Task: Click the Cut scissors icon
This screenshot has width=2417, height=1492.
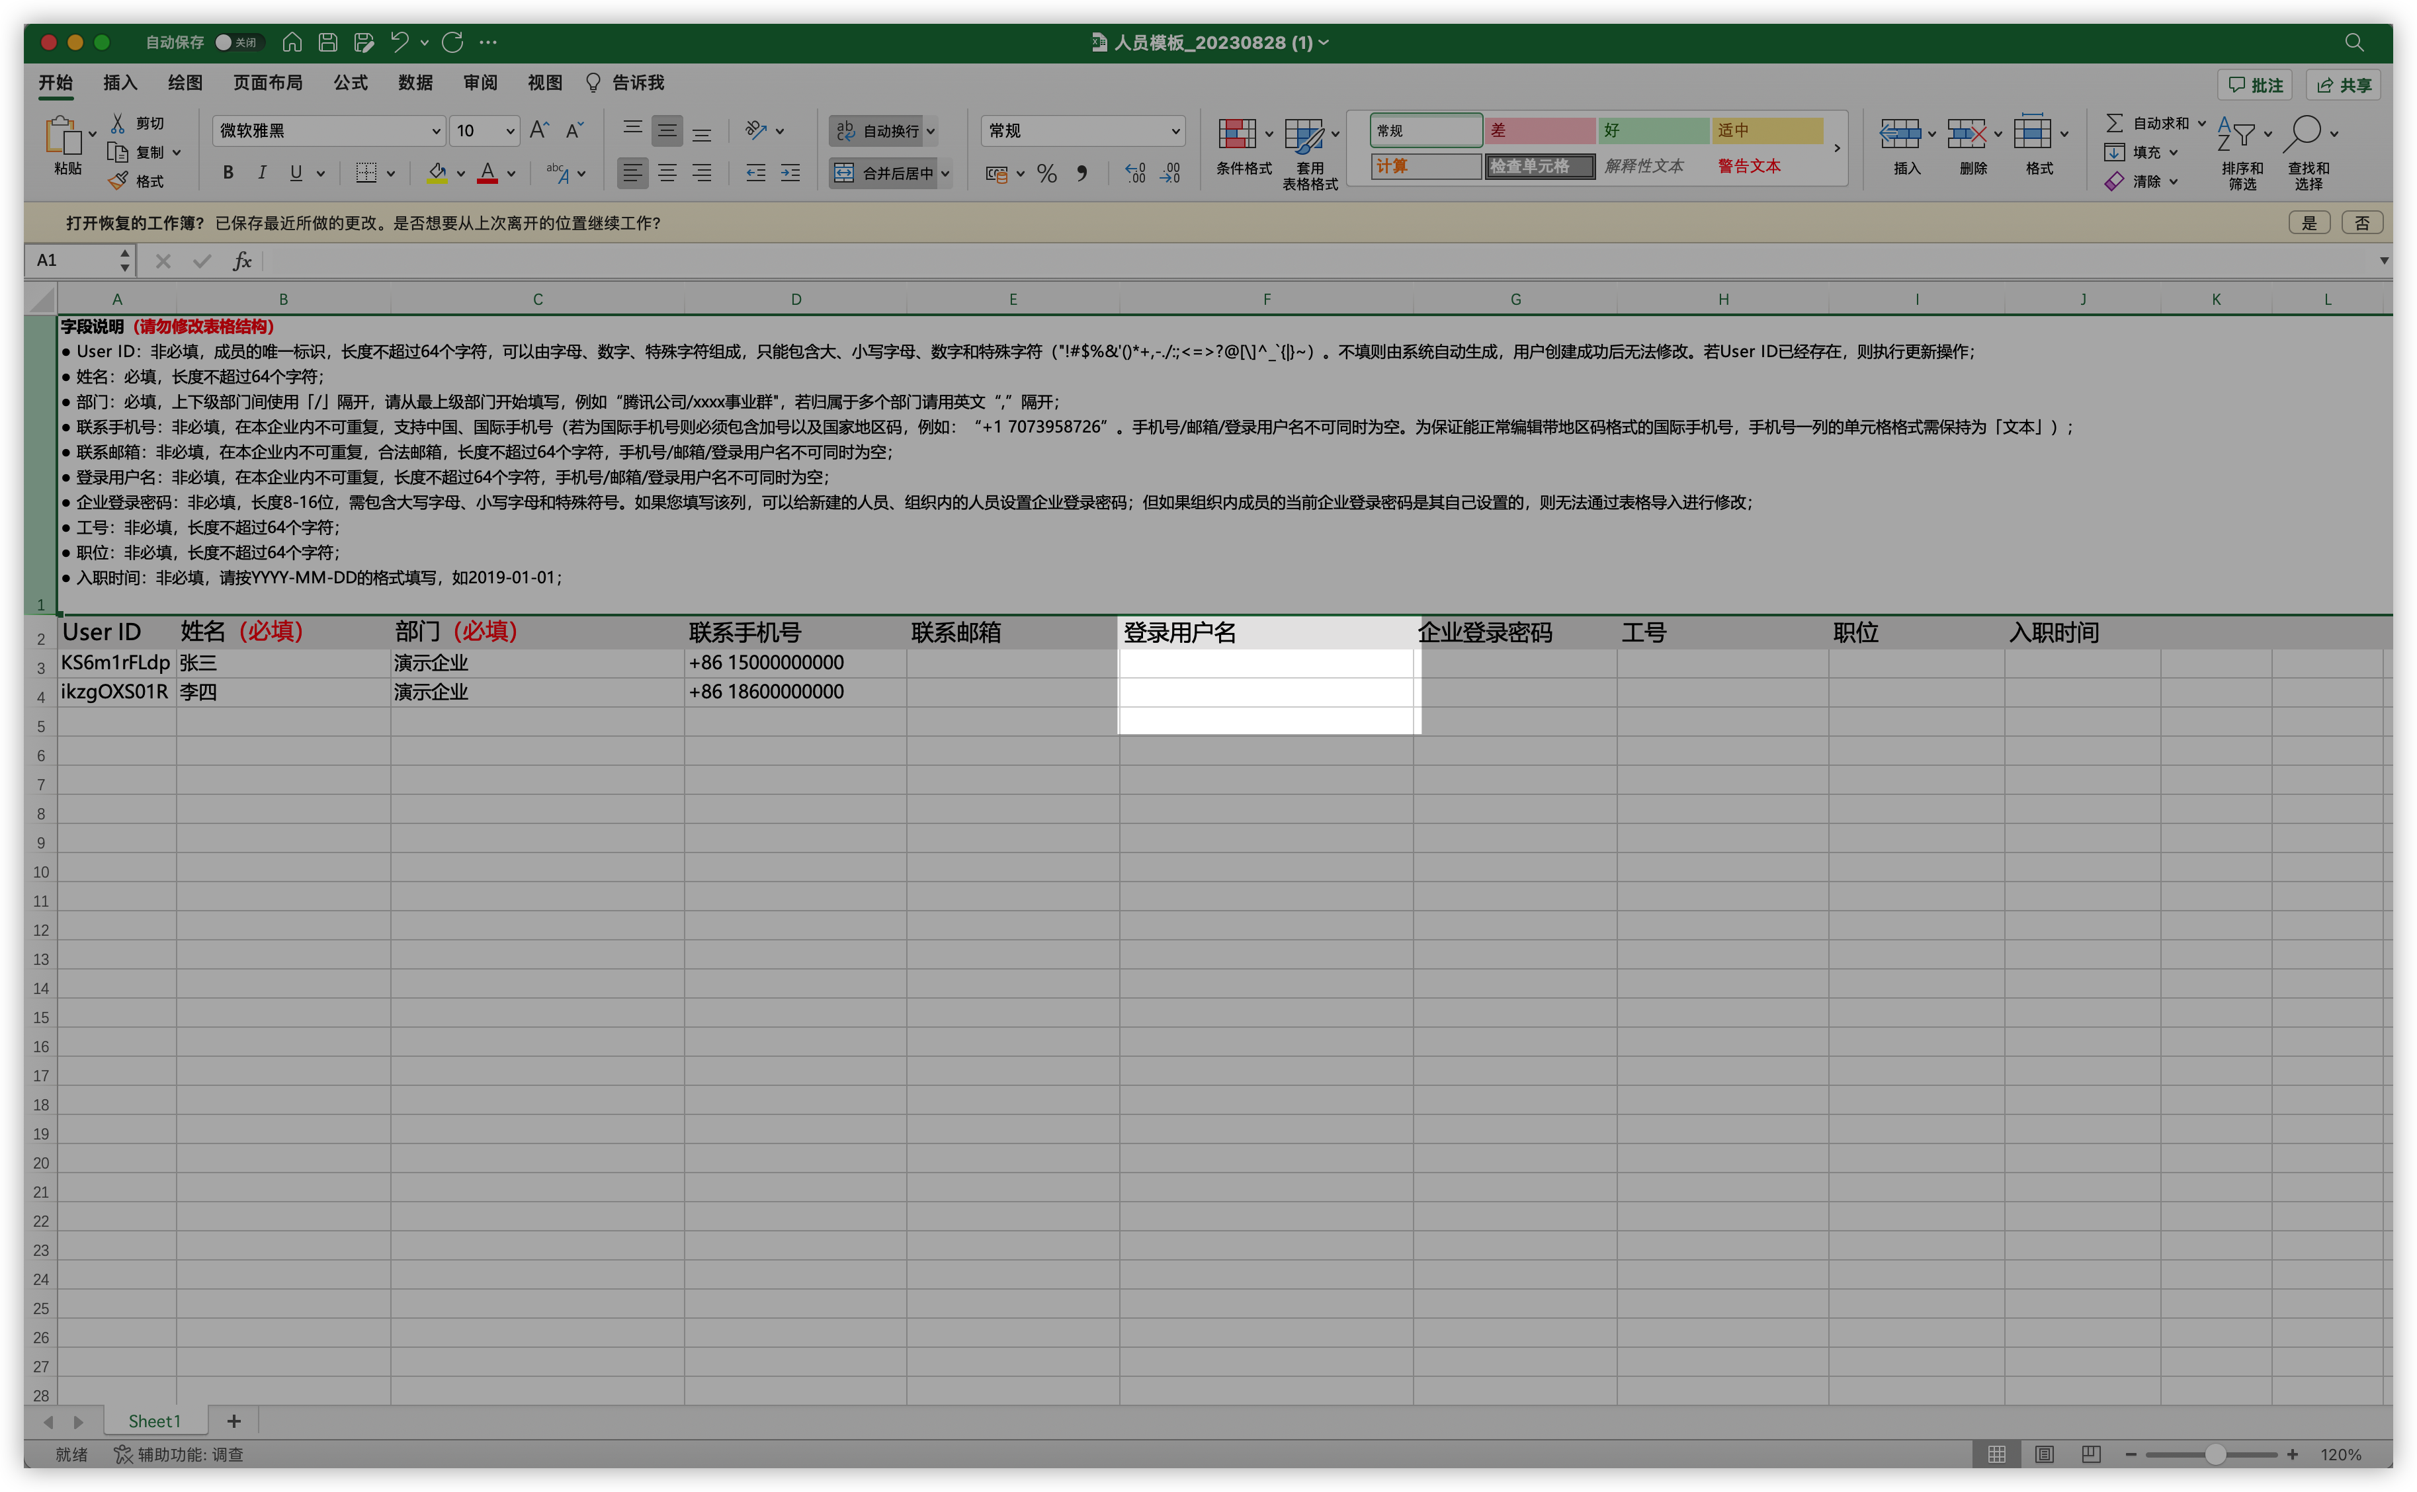Action: pyautogui.click(x=118, y=124)
